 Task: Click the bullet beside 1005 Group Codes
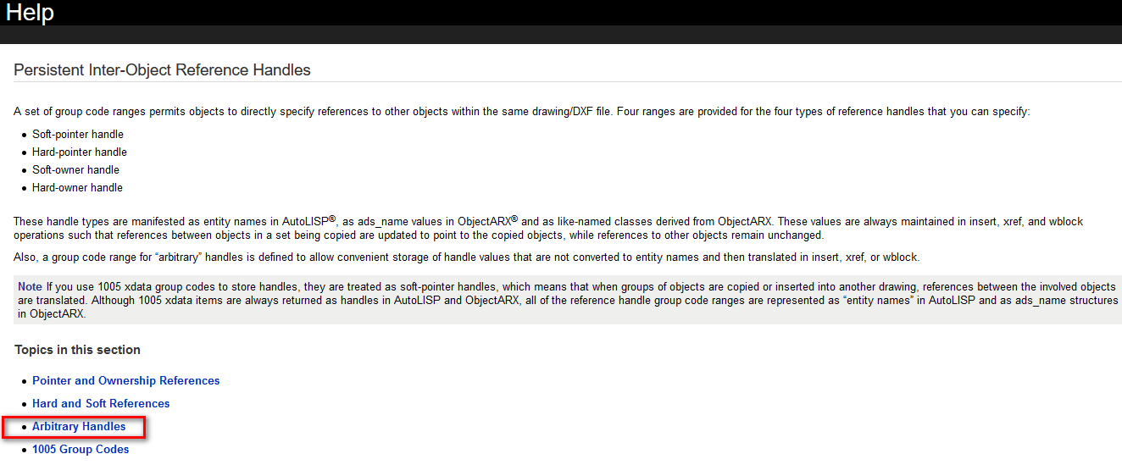(24, 450)
